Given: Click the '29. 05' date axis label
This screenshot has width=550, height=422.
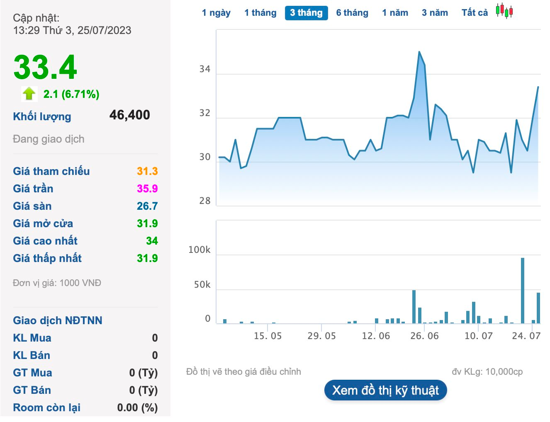Looking at the screenshot, I should (x=321, y=336).
